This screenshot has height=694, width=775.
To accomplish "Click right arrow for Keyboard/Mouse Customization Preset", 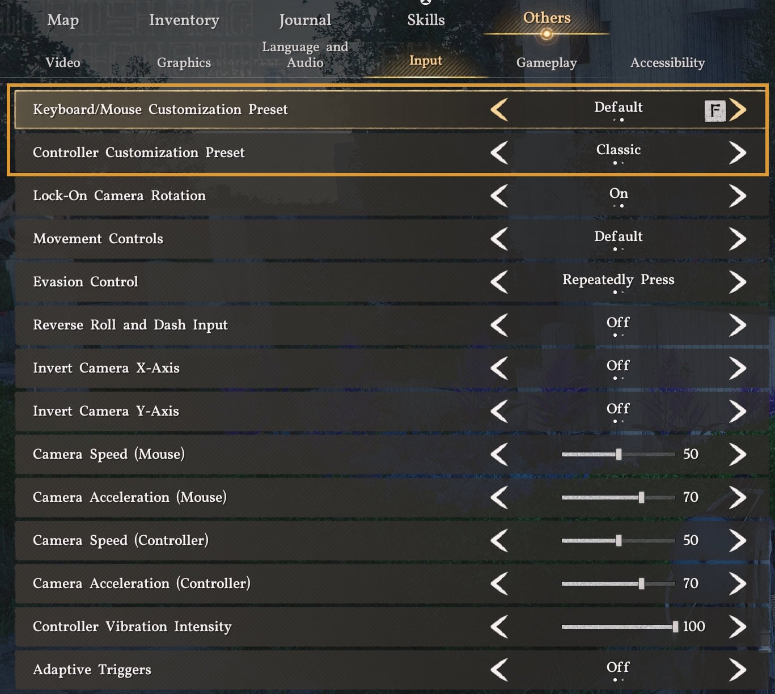I will [738, 109].
